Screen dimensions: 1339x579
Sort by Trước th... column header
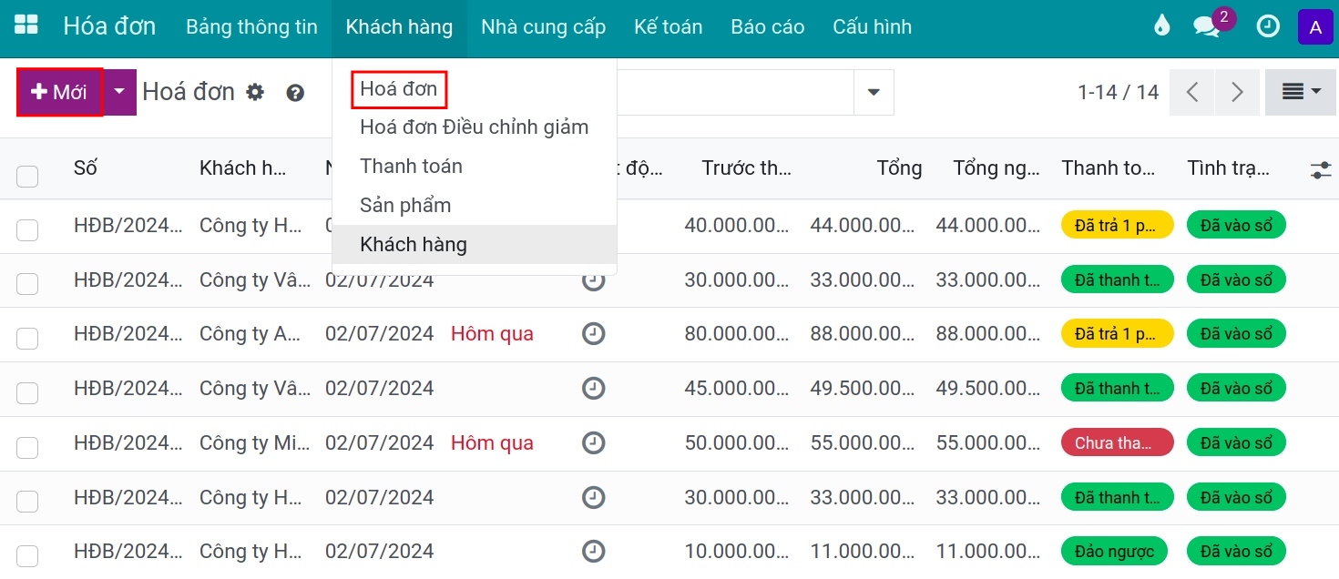pos(746,168)
